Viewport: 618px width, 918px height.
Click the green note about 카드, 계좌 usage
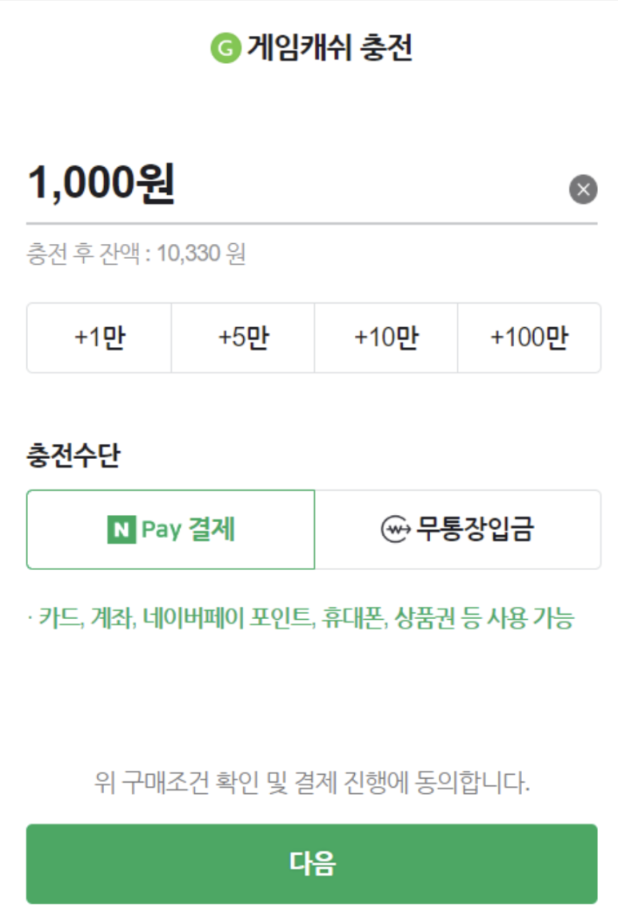point(301,618)
